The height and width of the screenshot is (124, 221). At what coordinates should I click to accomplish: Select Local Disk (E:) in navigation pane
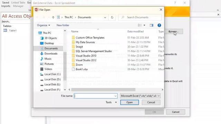52,84
